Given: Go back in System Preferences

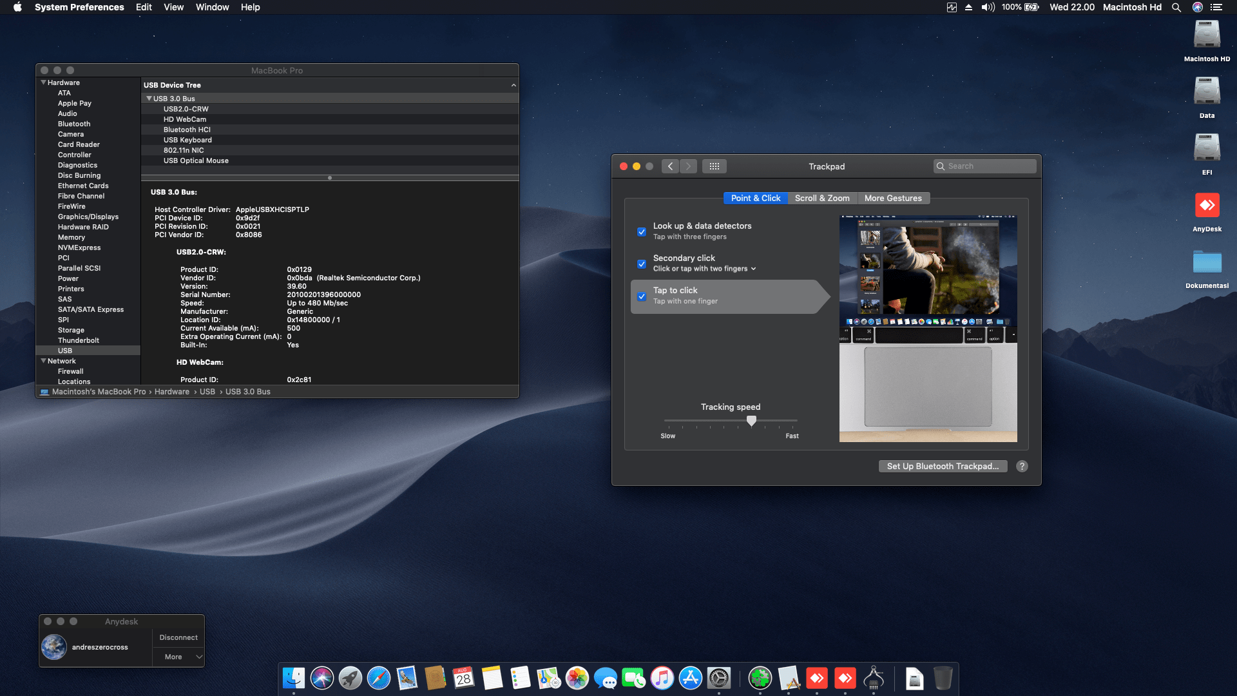Looking at the screenshot, I should (x=670, y=166).
